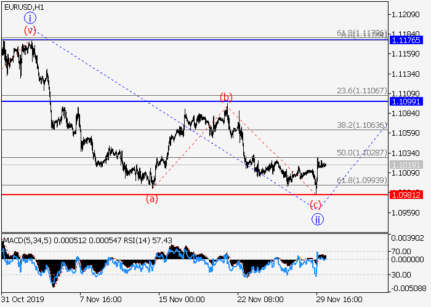Click the blue 1.11765 price tag
431x307 pixels.
406,40
